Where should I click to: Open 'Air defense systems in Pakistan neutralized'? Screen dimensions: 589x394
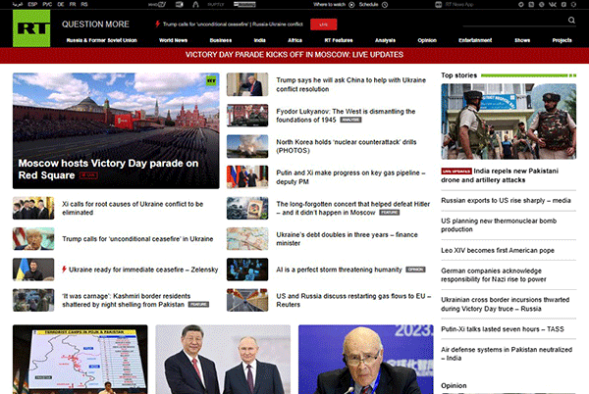point(507,354)
